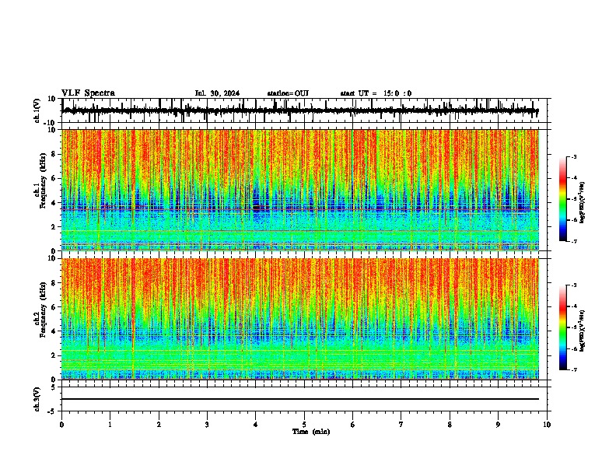Click the time axis tick label "0"
Image resolution: width=616 pixels, height=476 pixels.
(61, 425)
